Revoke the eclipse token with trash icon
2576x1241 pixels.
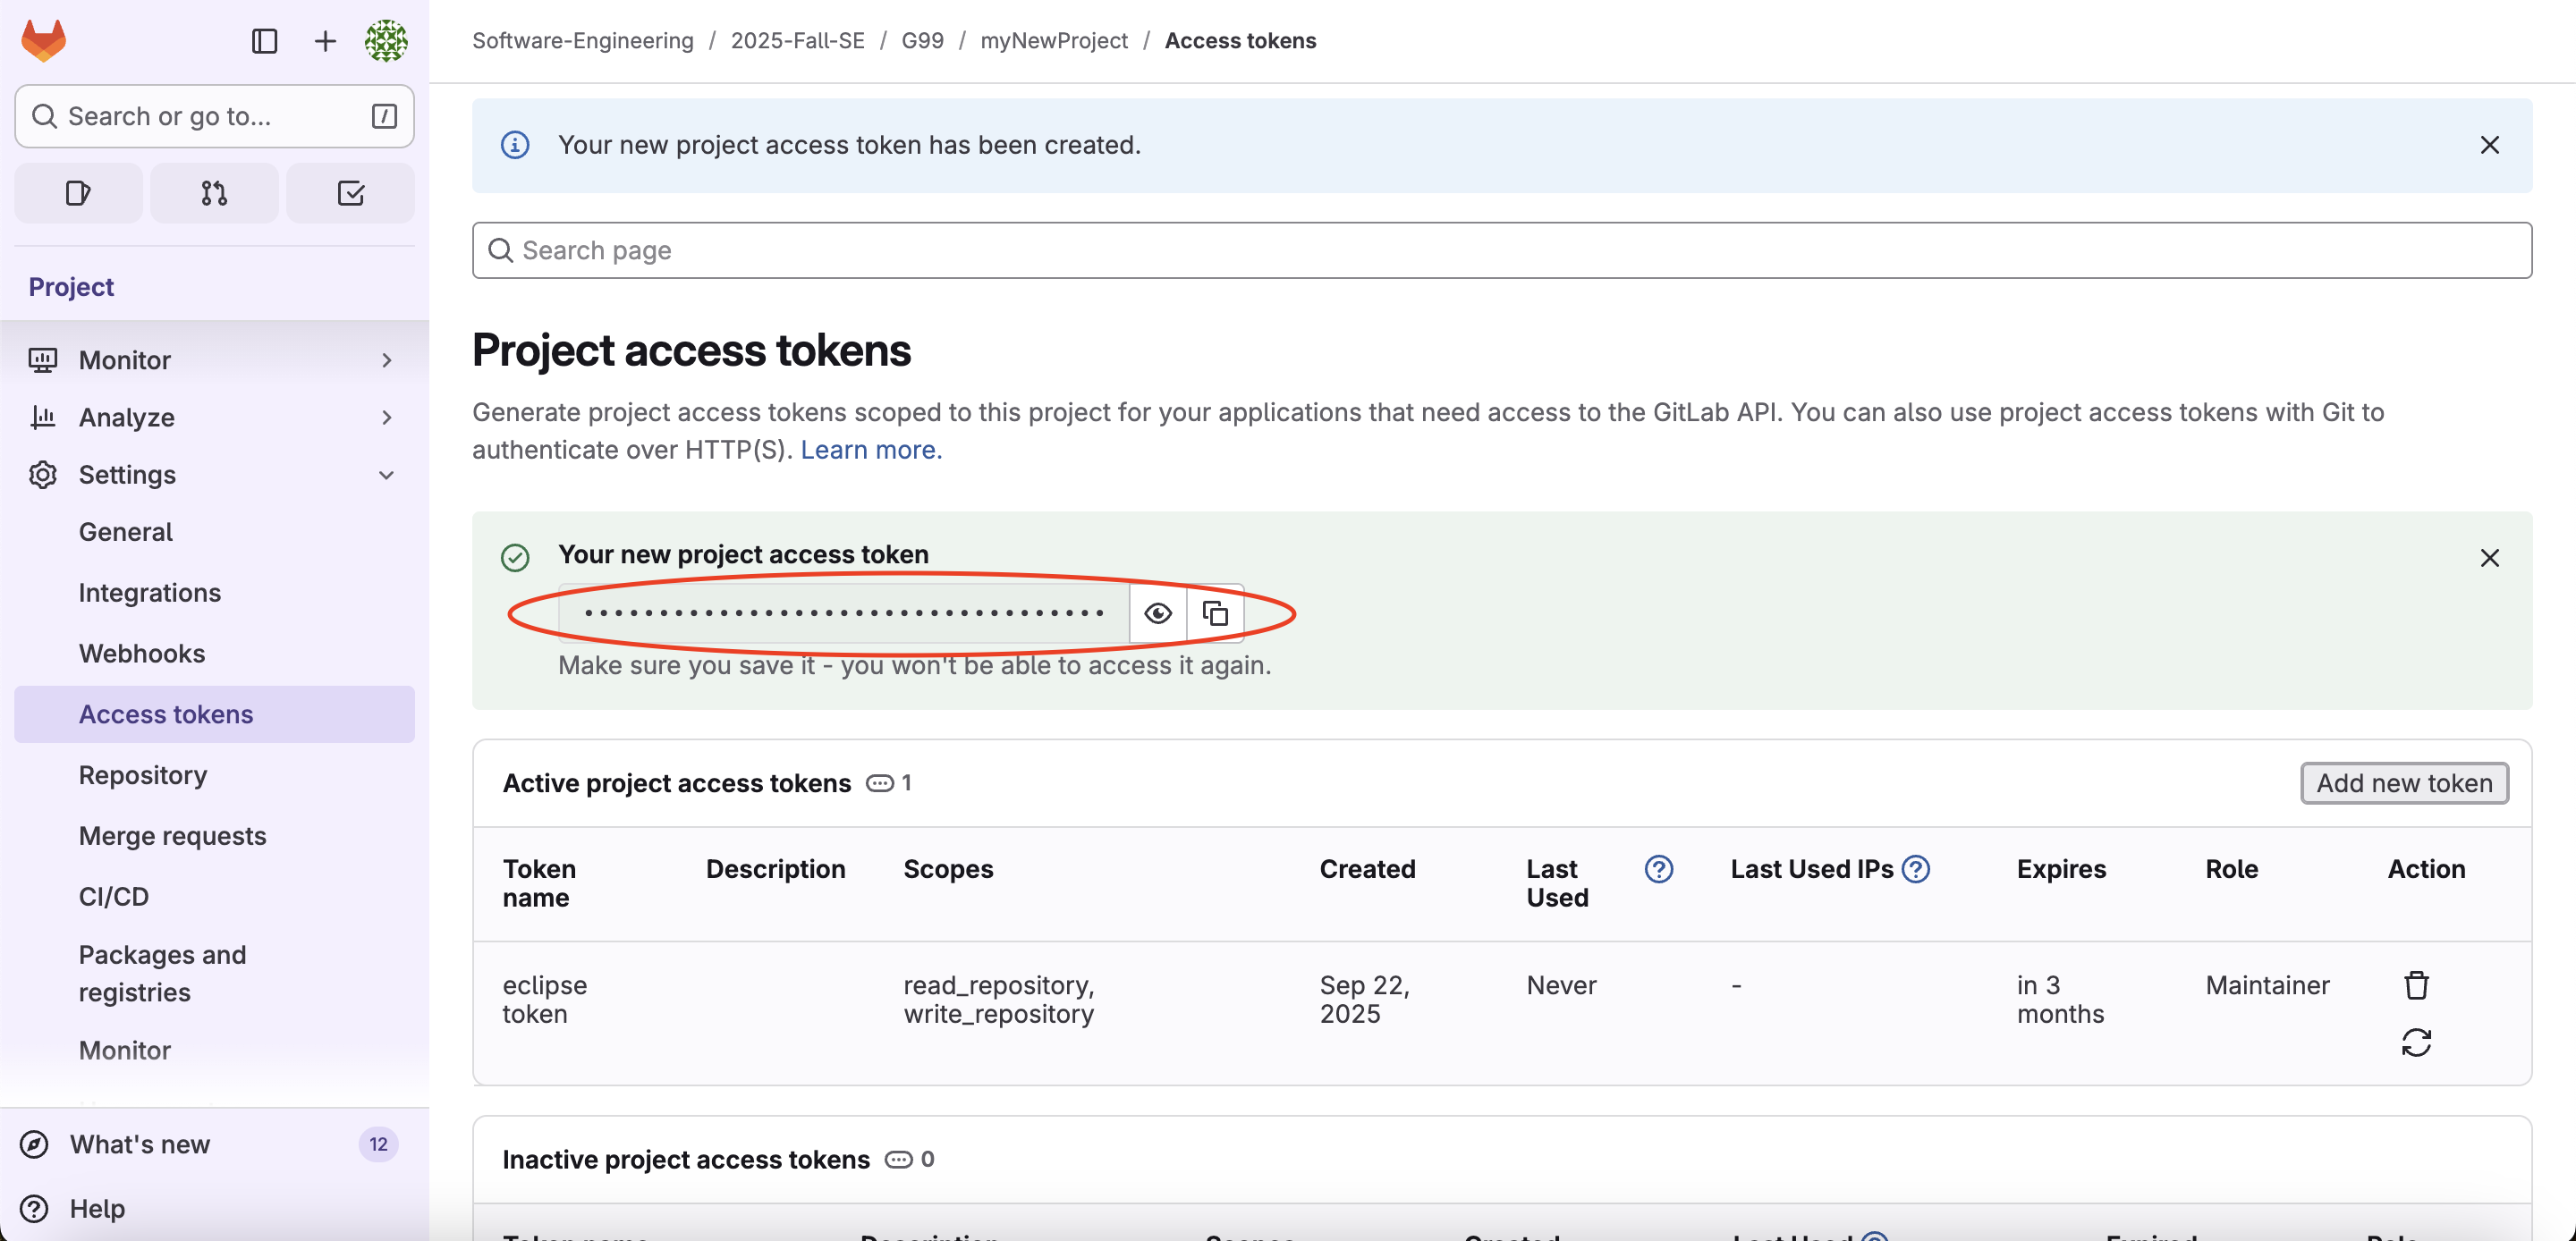pos(2416,985)
